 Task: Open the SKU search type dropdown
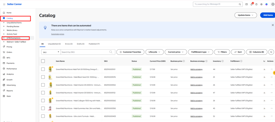(51, 52)
